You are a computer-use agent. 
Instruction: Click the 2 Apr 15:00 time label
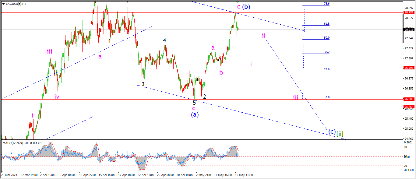click(x=48, y=175)
